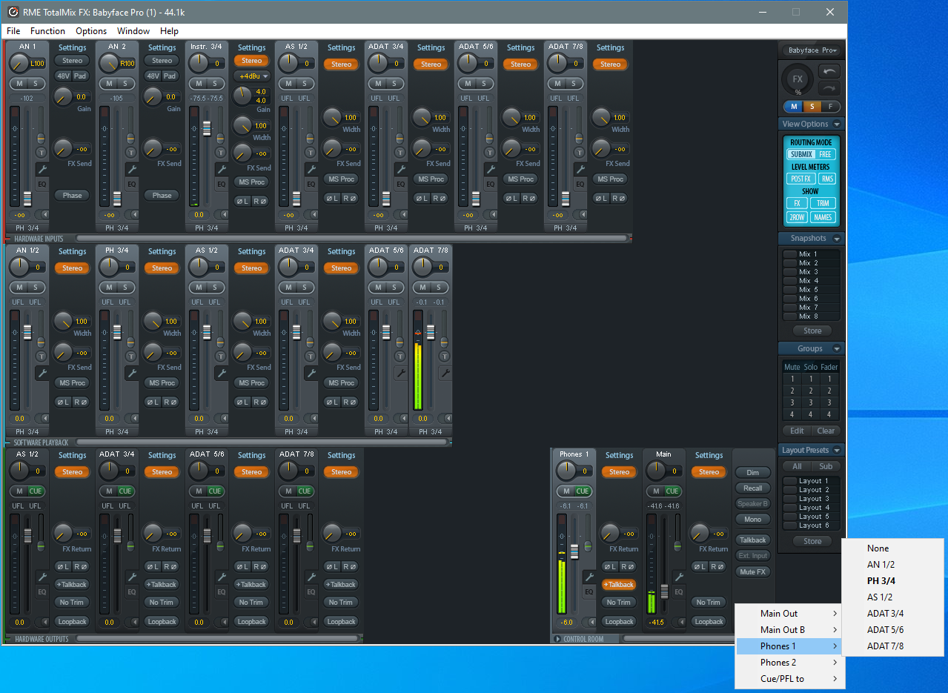The height and width of the screenshot is (693, 948).
Task: Expand the Layout Presets panel arrow
Action: pos(837,450)
